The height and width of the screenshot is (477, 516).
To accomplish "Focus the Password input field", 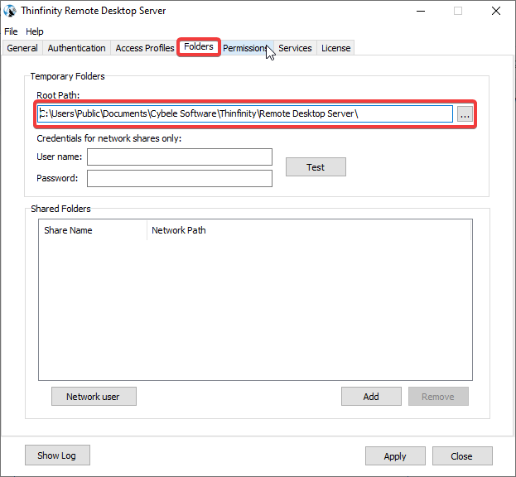I will click(x=180, y=178).
